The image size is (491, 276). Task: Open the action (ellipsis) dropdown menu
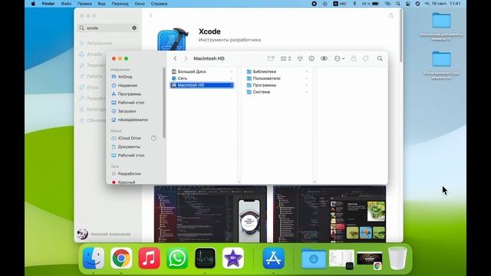(x=339, y=58)
